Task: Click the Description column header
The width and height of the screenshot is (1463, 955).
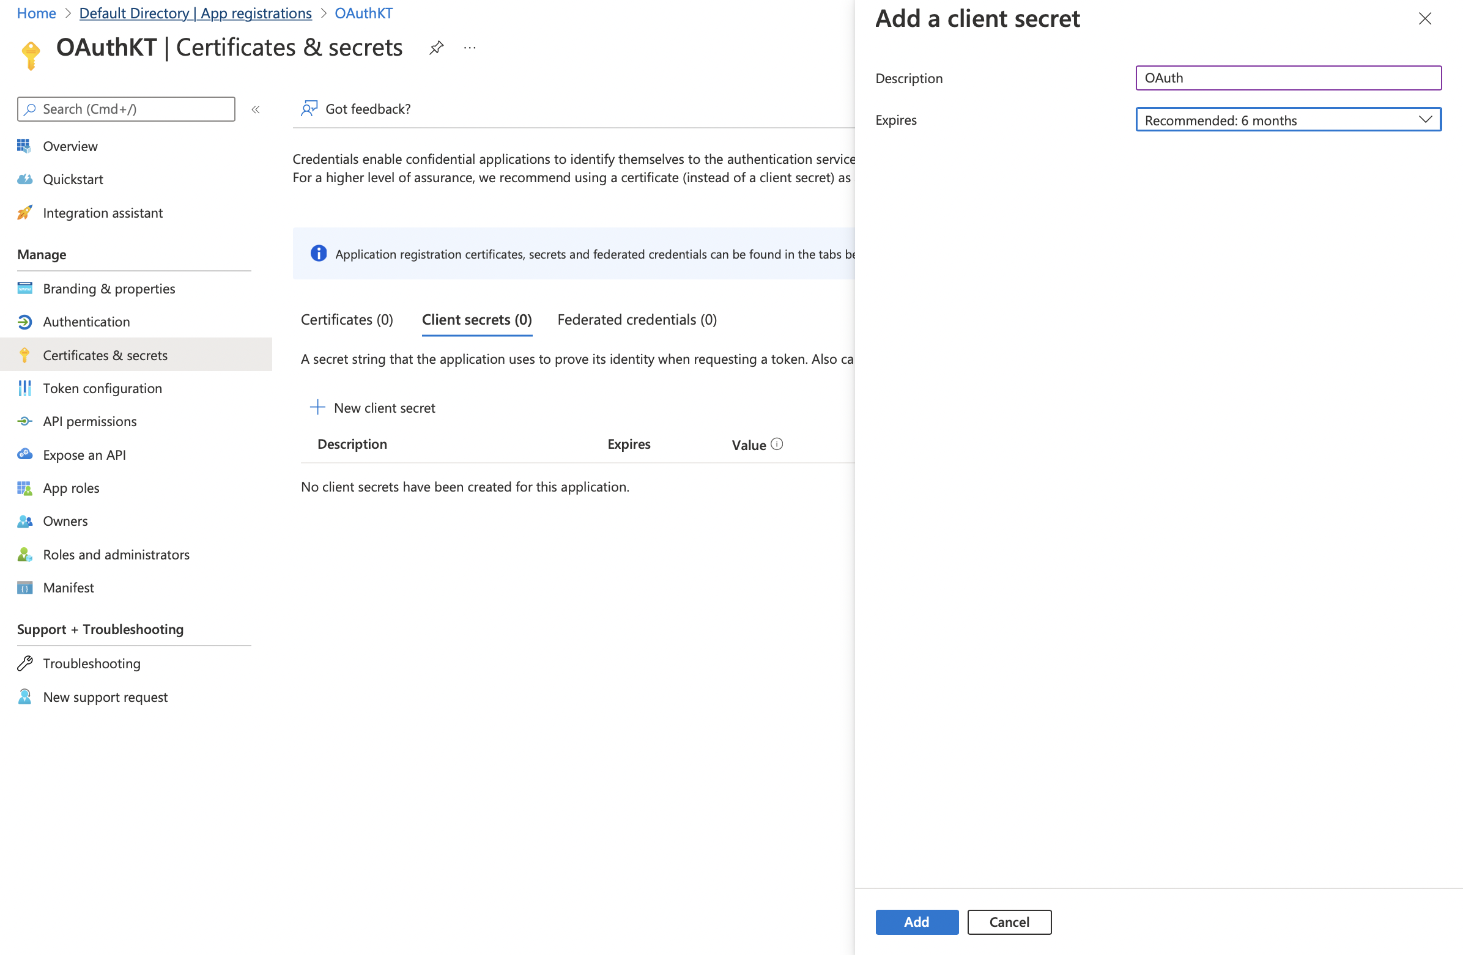Action: tap(352, 444)
